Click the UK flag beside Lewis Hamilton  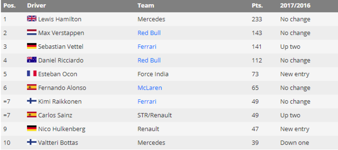point(32,19)
